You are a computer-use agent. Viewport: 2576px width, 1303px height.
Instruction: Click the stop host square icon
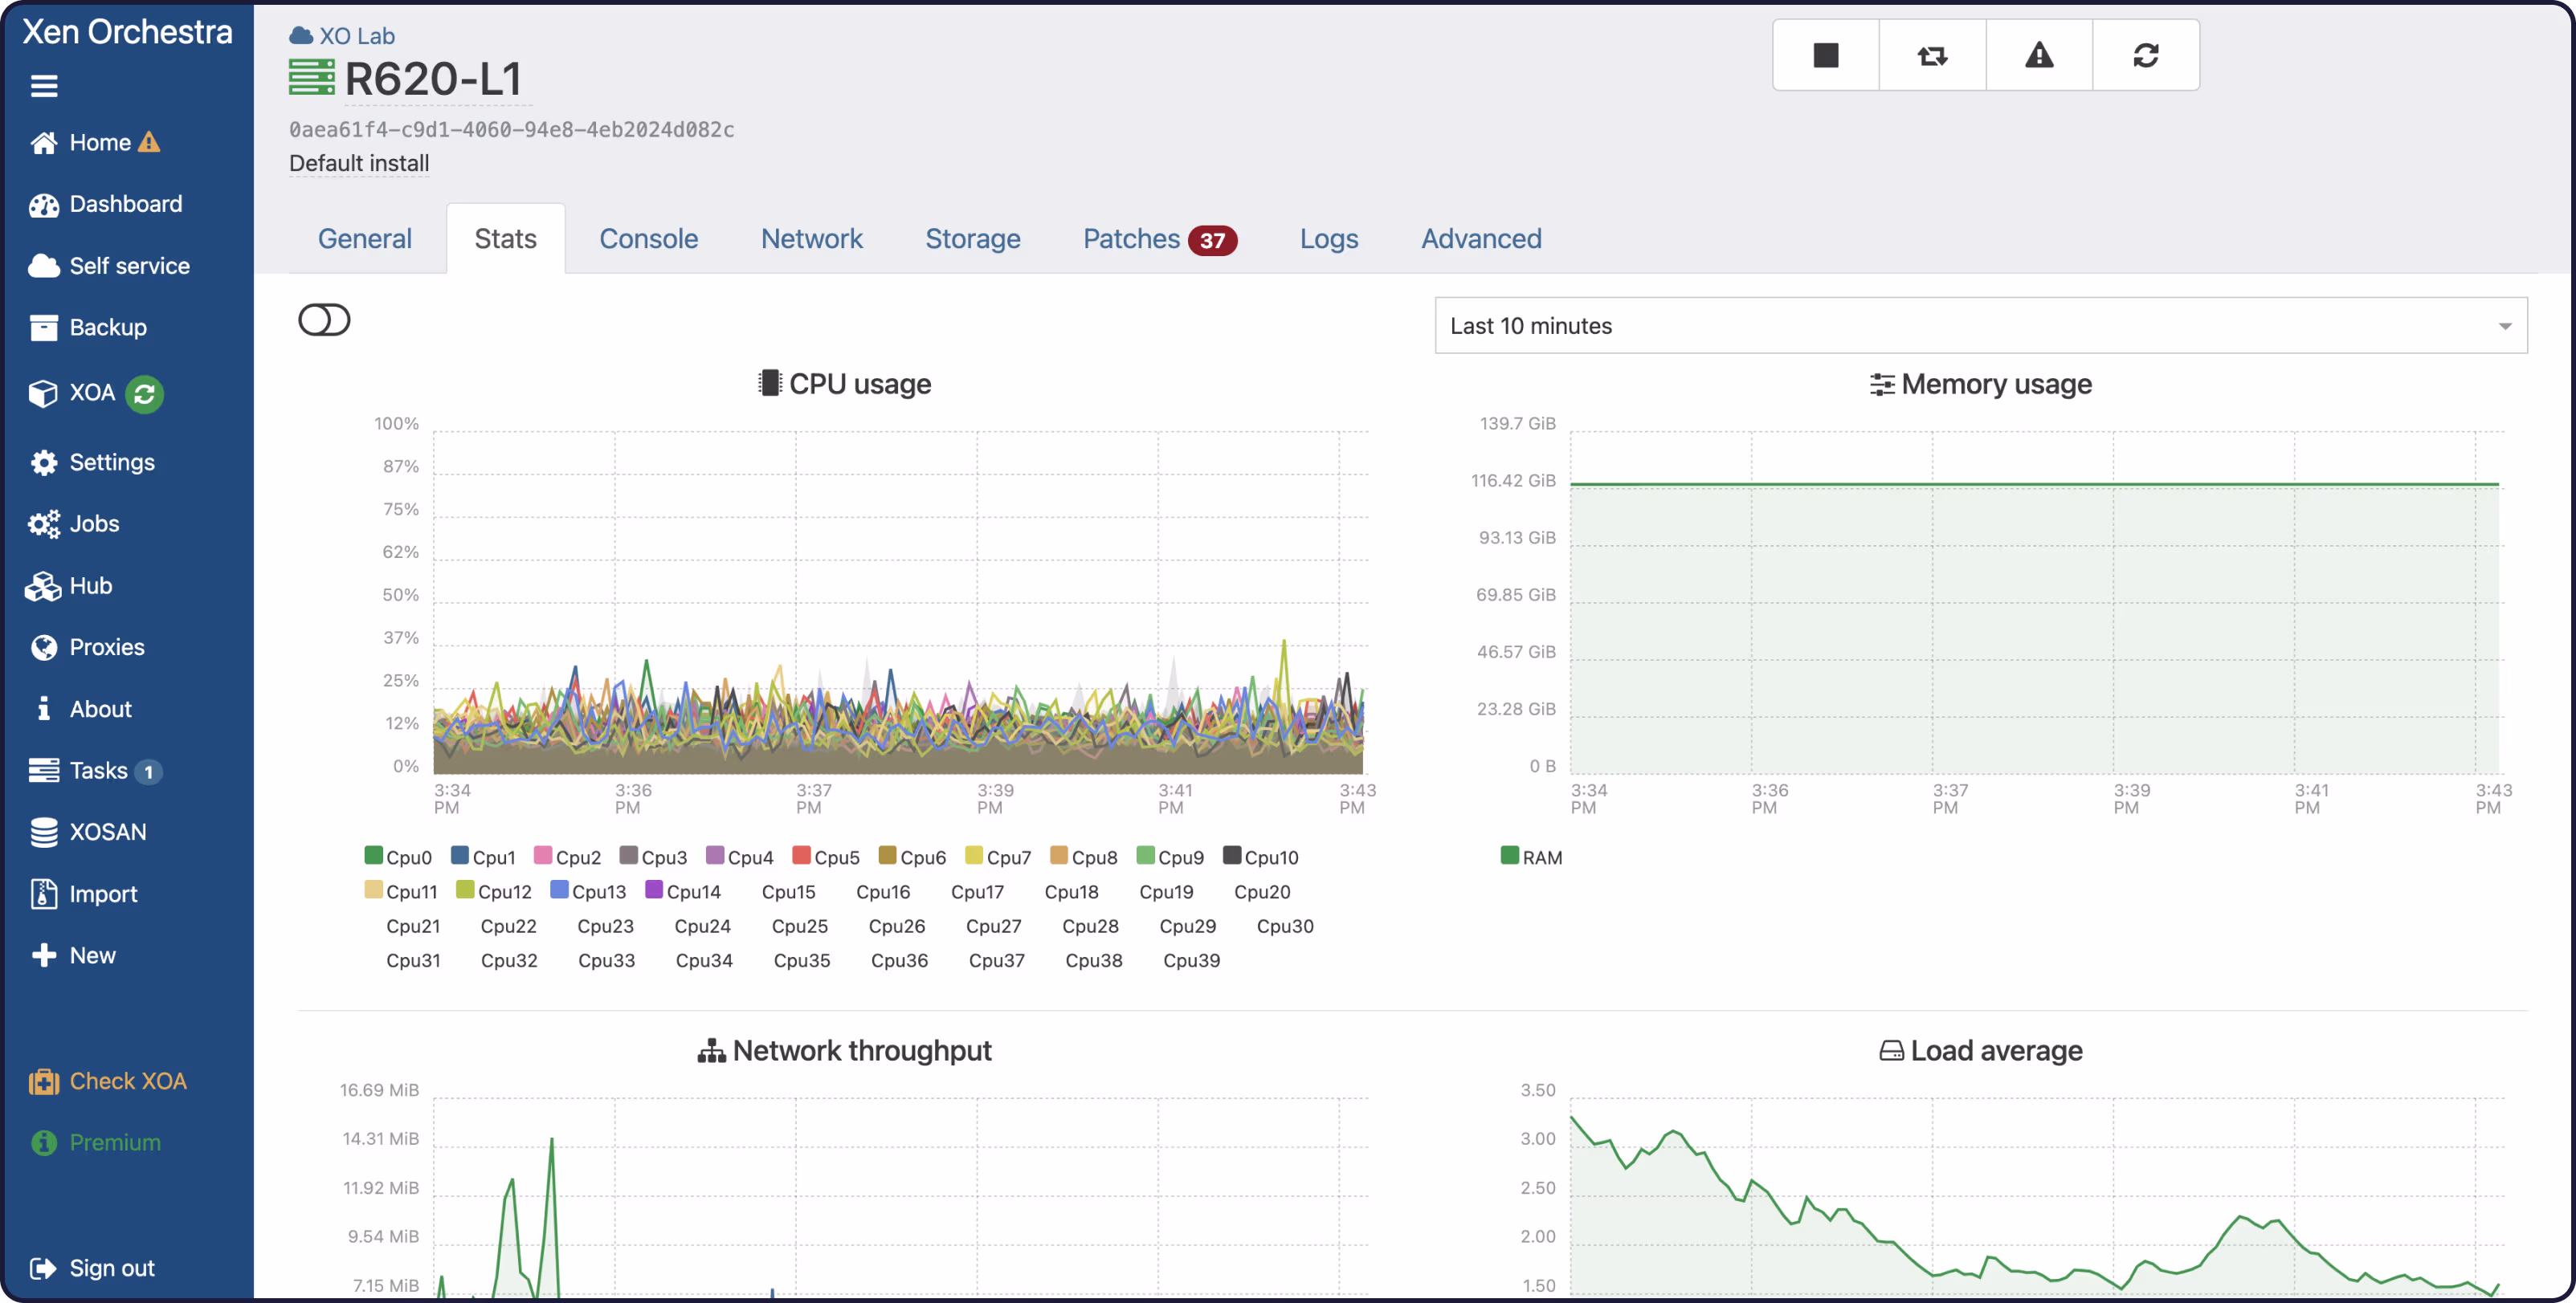pos(1825,55)
